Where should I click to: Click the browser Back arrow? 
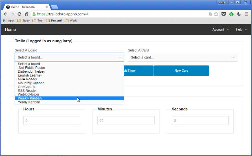pyautogui.click(x=5, y=14)
